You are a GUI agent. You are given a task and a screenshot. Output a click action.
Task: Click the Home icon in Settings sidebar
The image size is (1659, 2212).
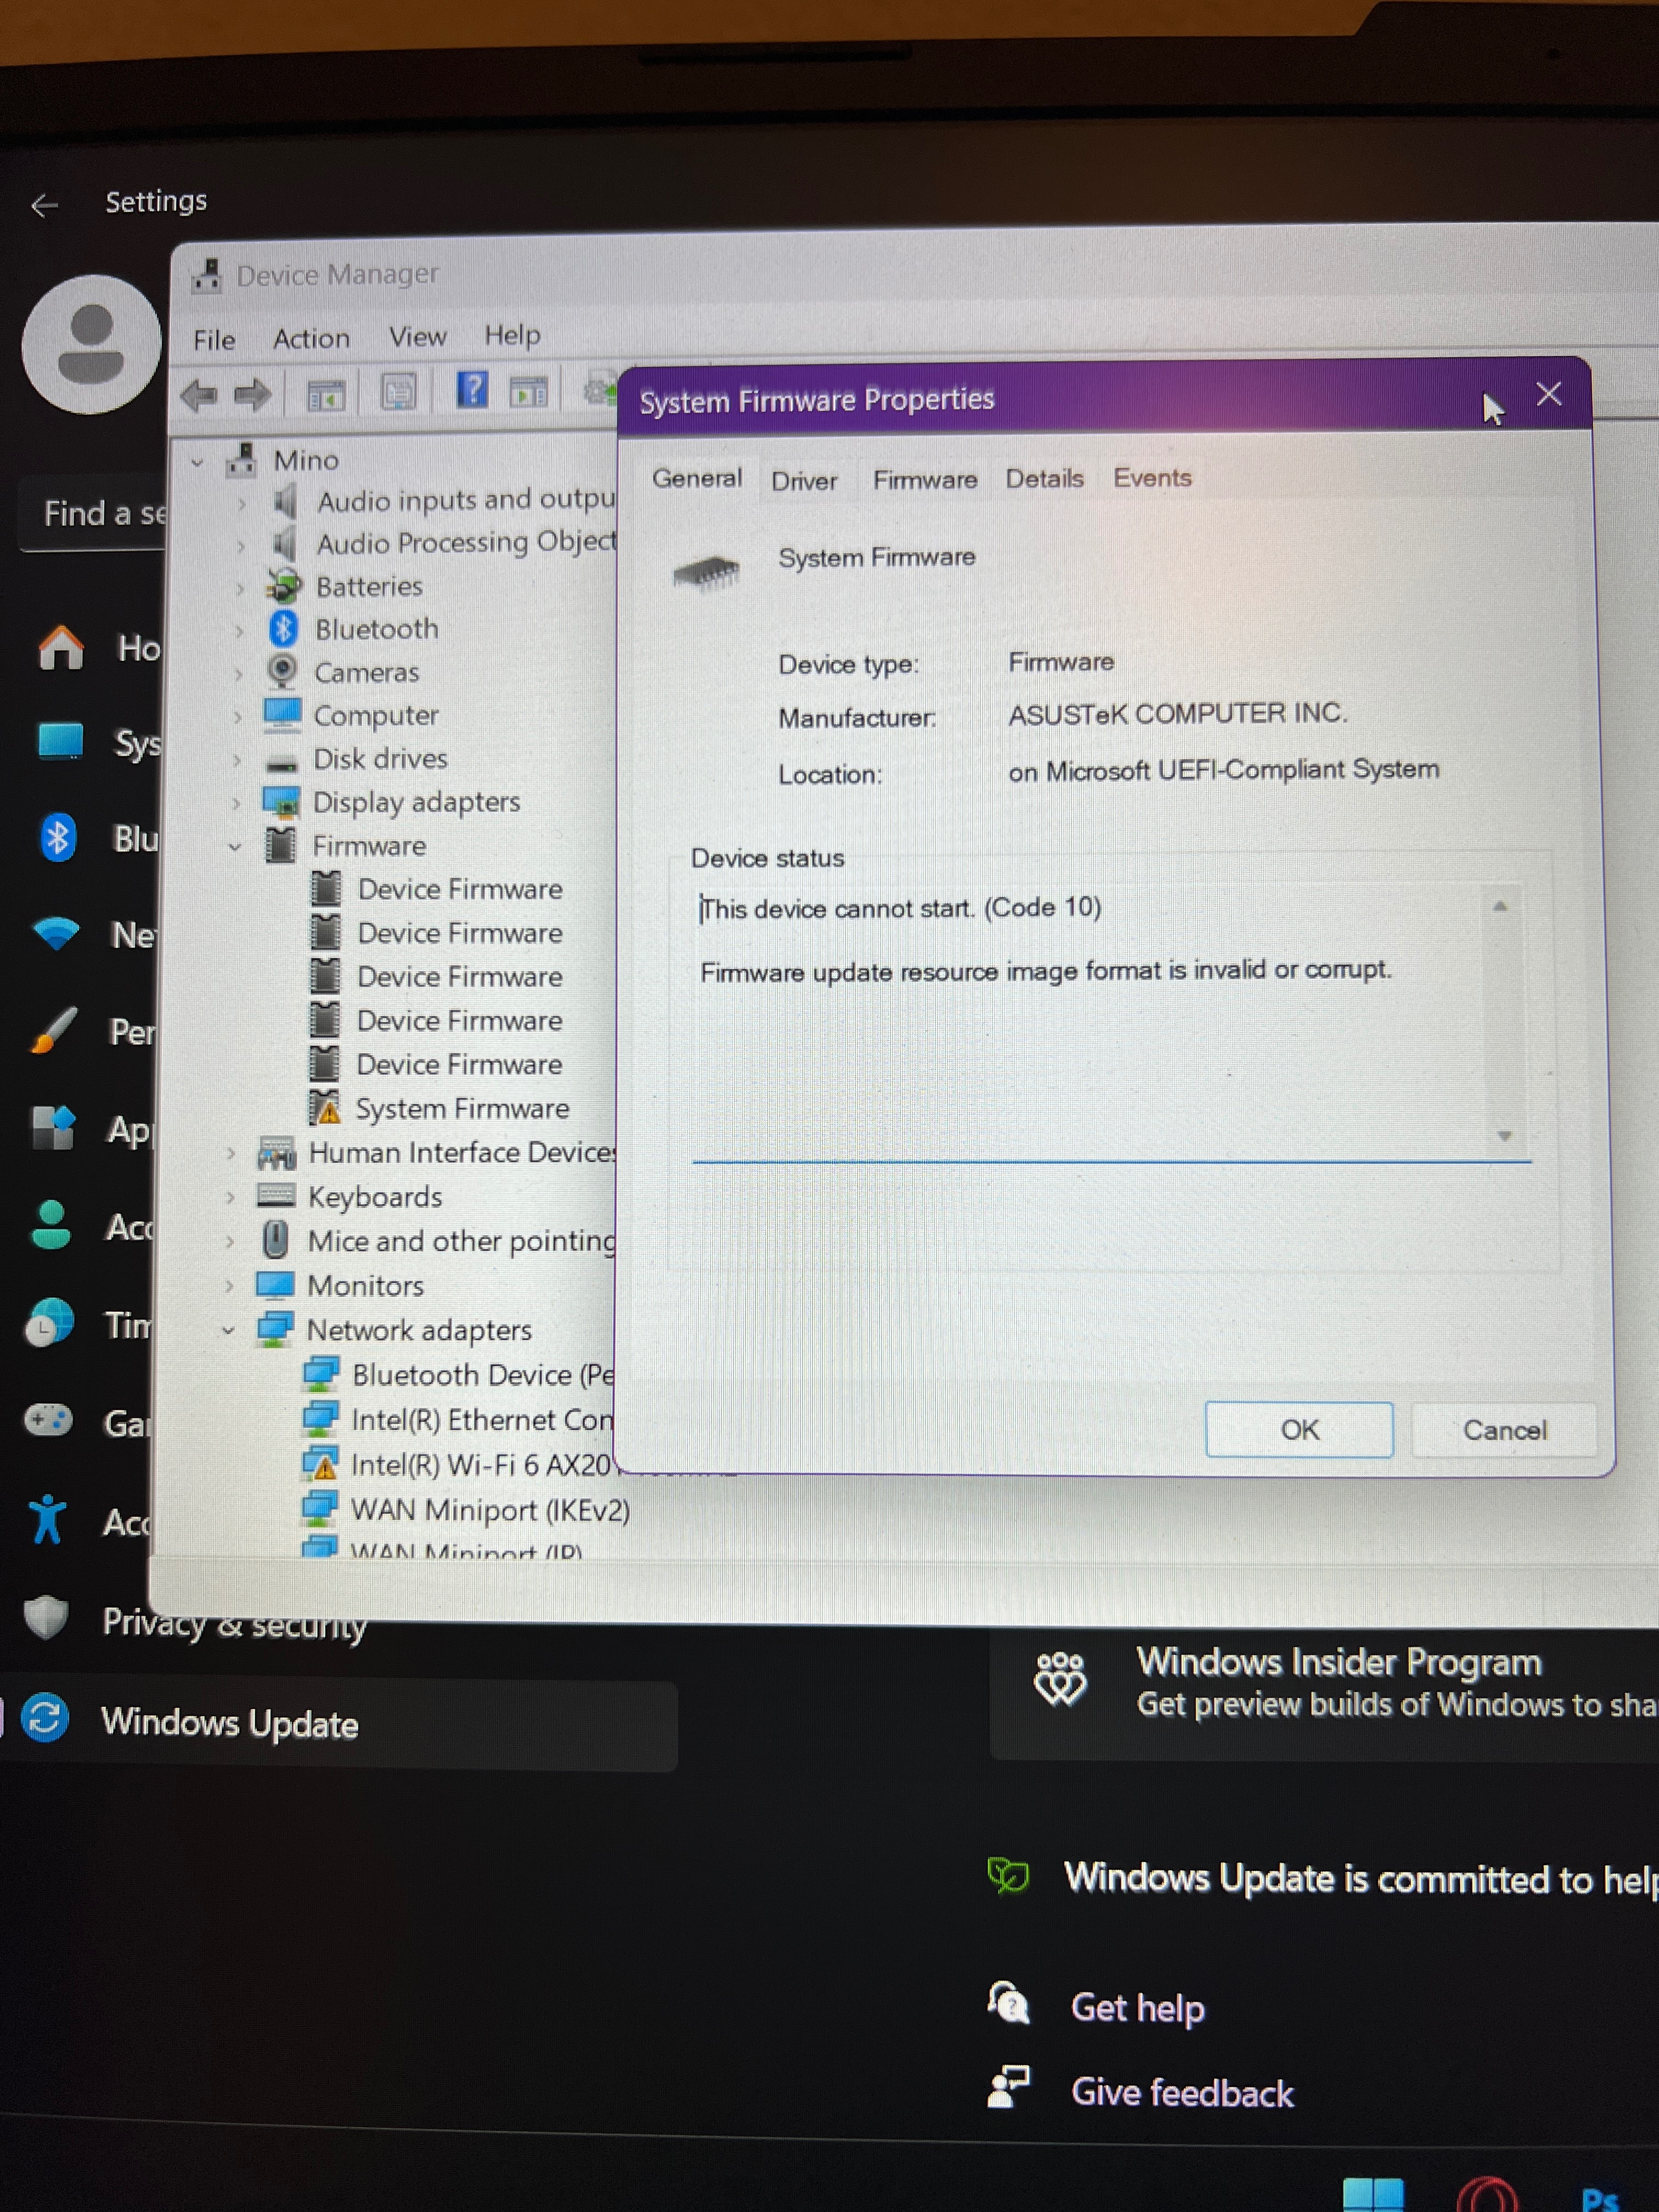(60, 648)
